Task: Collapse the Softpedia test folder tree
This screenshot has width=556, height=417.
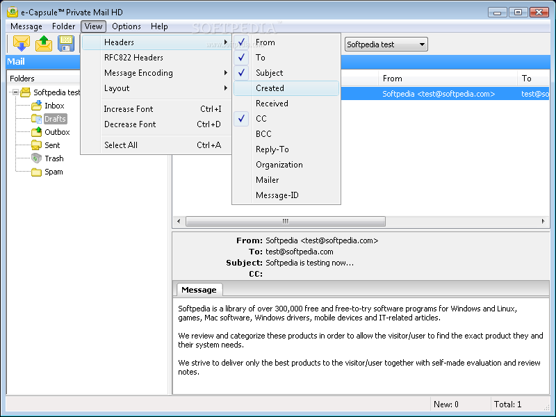Action: pyautogui.click(x=15, y=92)
